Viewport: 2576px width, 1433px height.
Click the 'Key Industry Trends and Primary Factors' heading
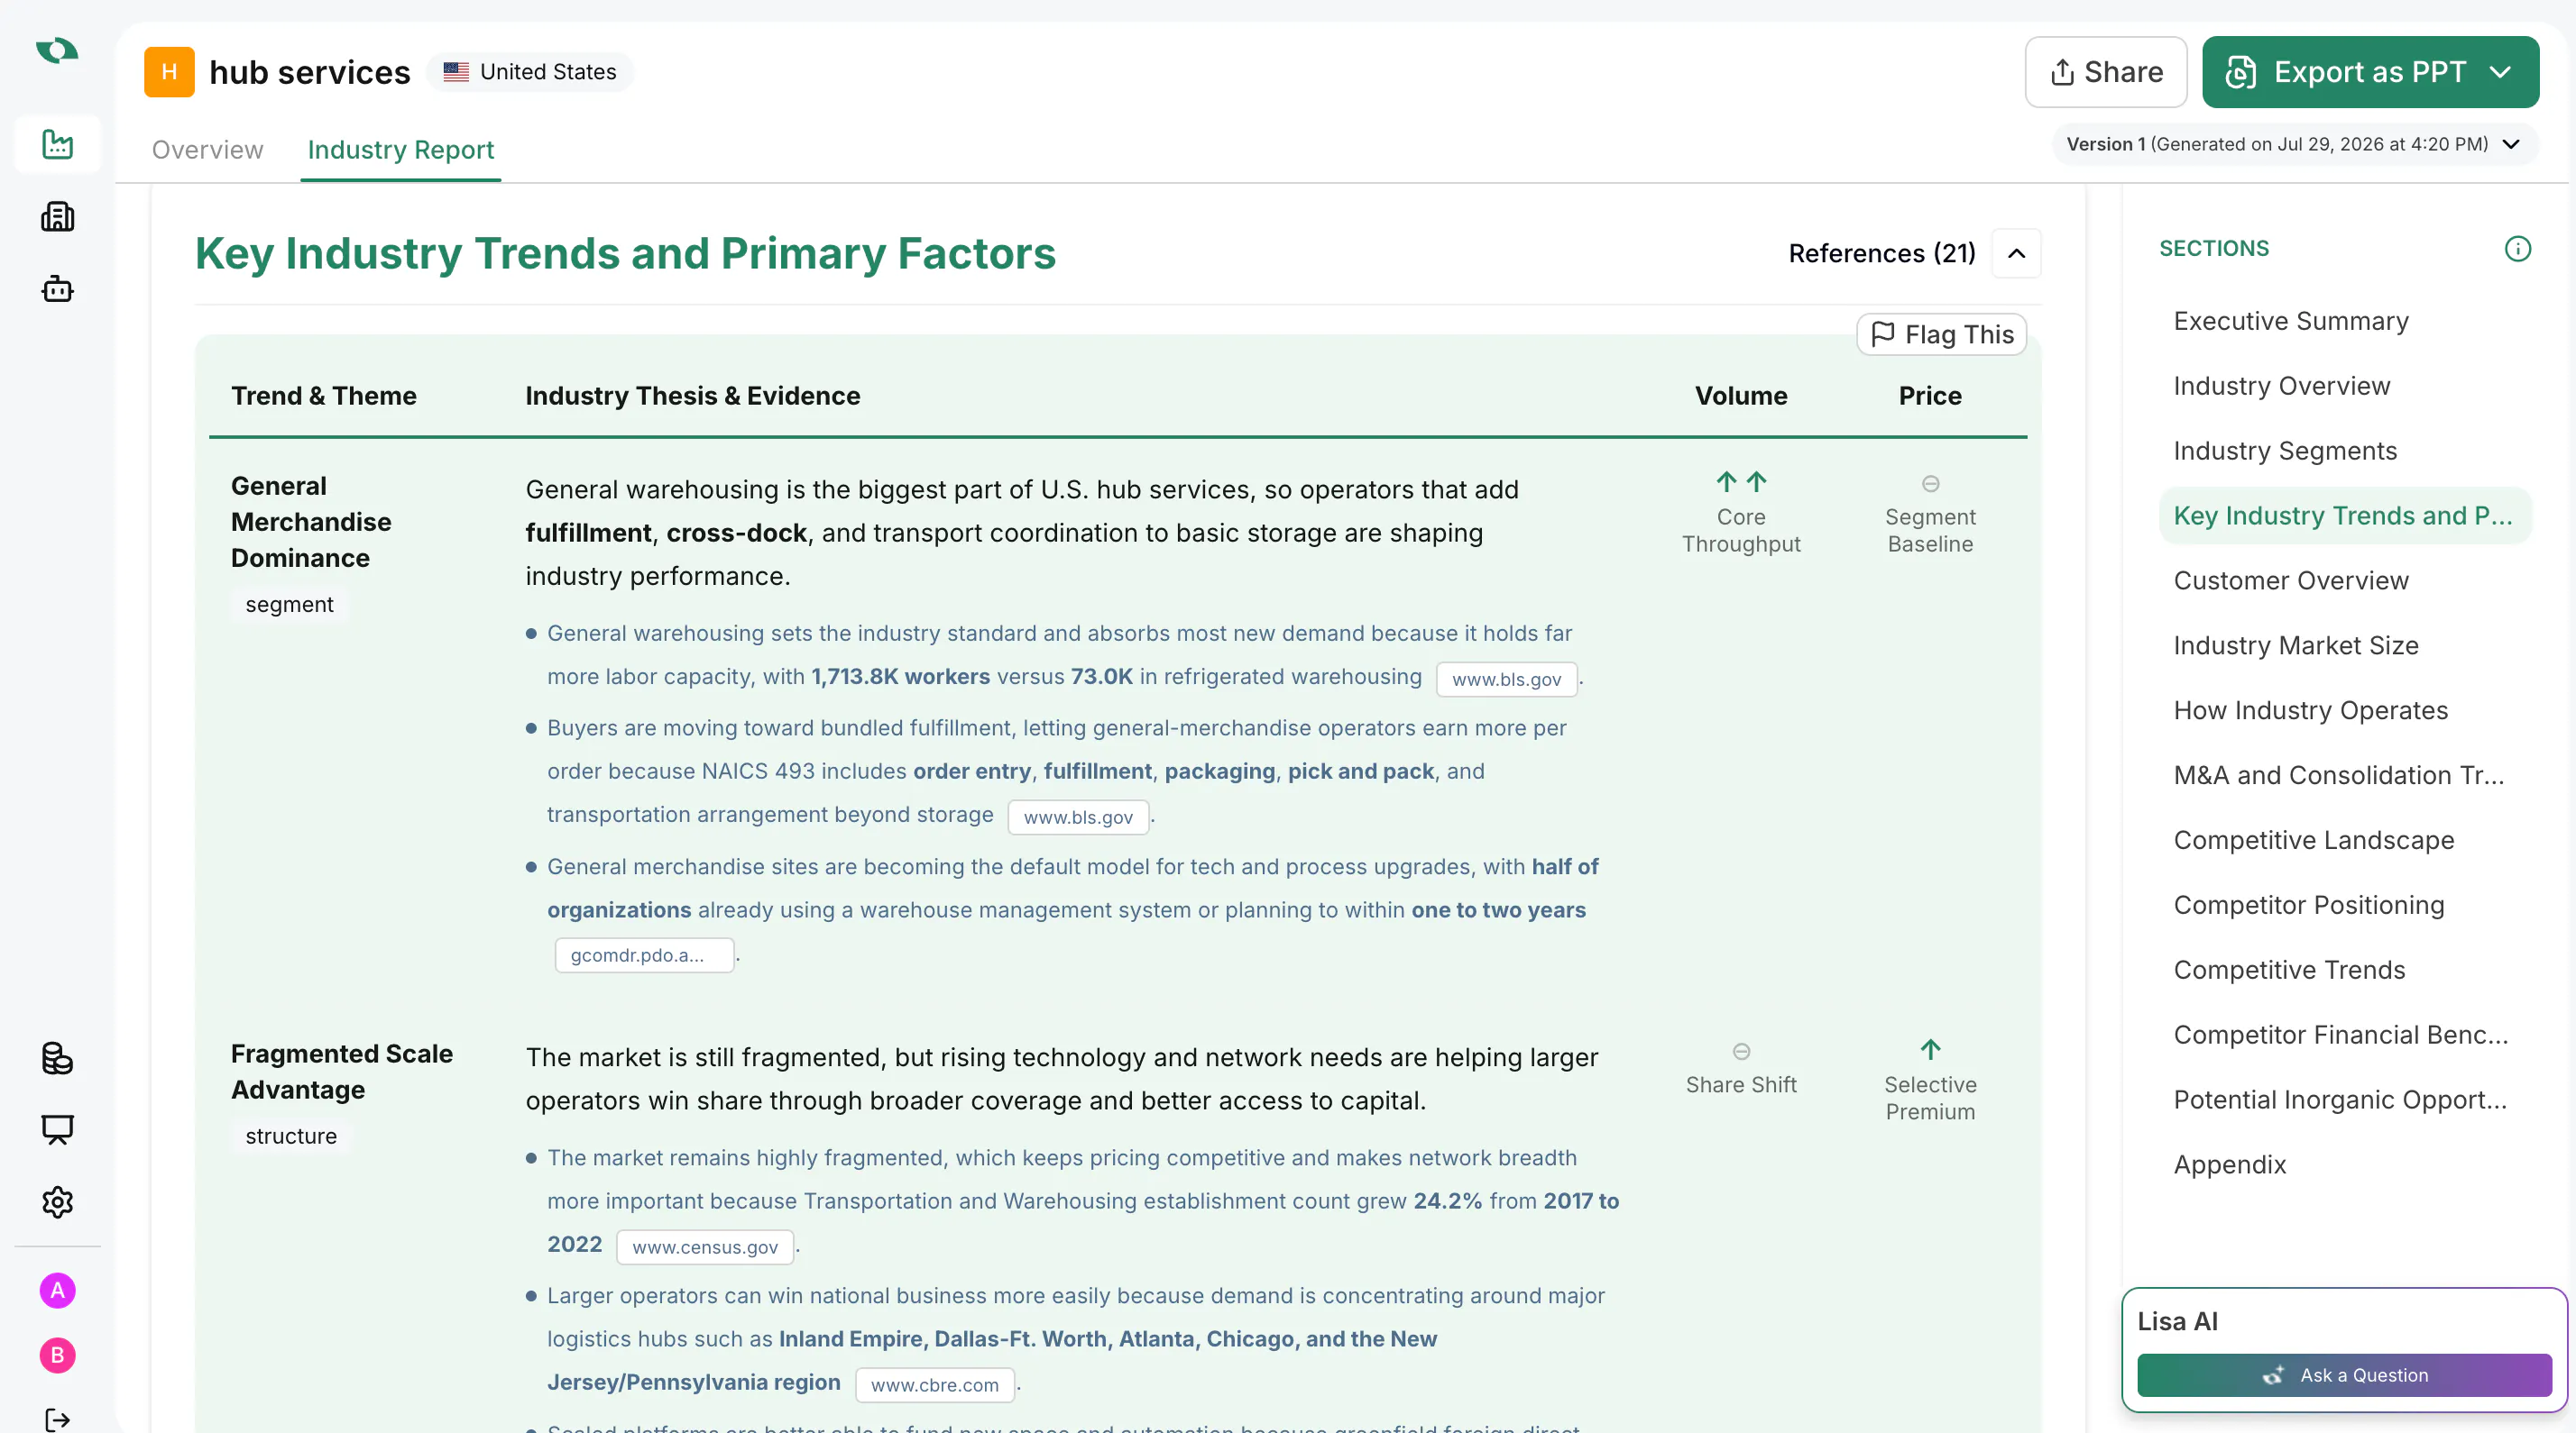pos(625,254)
